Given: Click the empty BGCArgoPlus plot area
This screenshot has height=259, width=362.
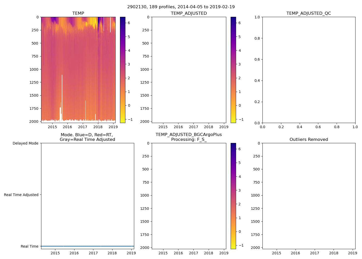Looking at the screenshot, I should pos(189,196).
